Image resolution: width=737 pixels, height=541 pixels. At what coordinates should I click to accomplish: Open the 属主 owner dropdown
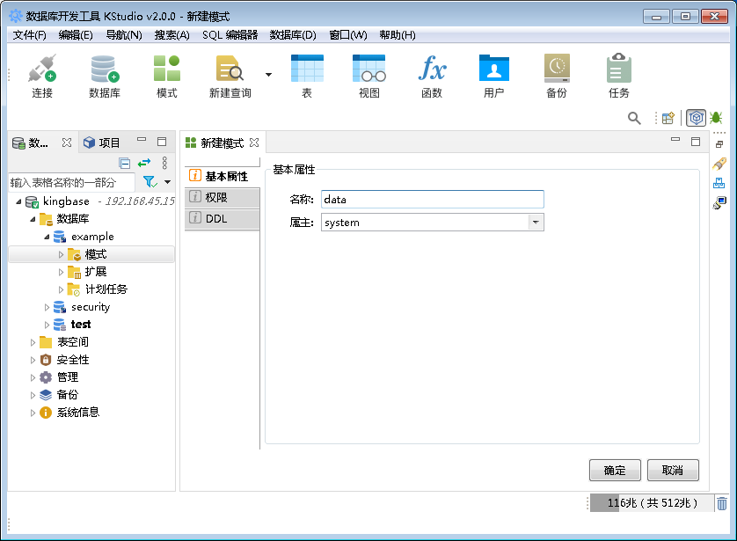535,222
